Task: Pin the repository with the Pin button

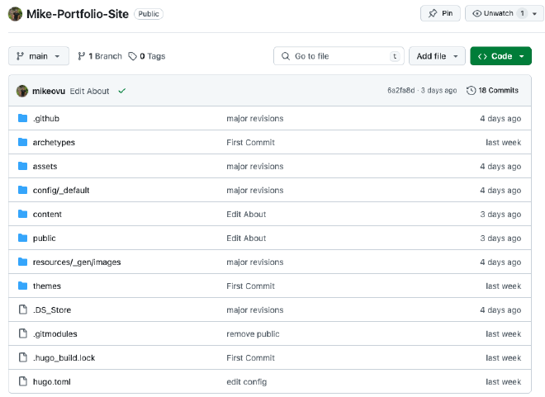Action: tap(440, 13)
